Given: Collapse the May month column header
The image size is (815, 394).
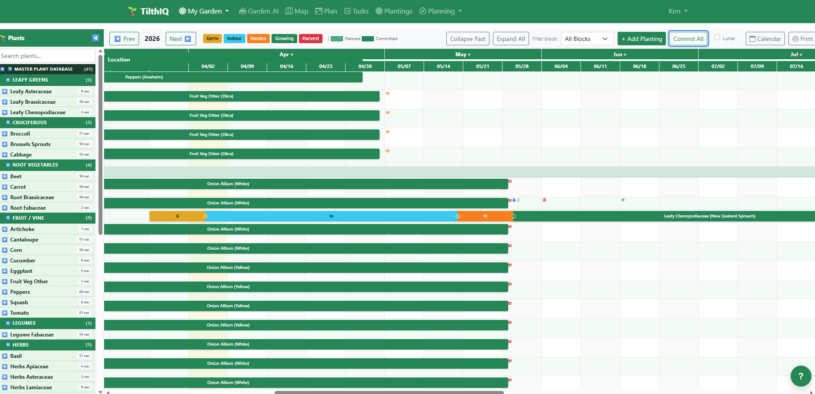Looking at the screenshot, I should click(463, 54).
